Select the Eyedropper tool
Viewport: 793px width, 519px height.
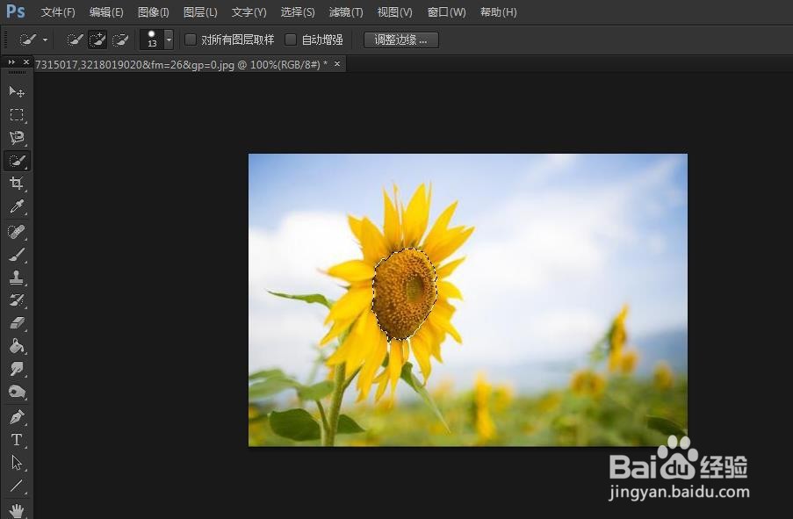click(x=18, y=206)
